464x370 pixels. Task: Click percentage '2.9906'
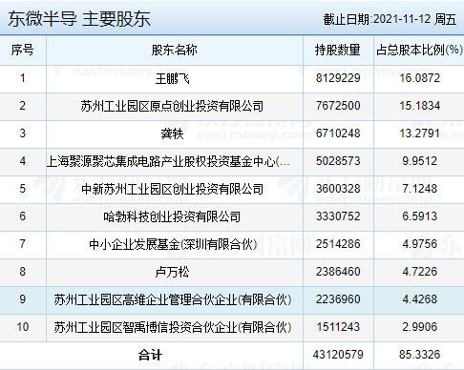[x=420, y=327]
